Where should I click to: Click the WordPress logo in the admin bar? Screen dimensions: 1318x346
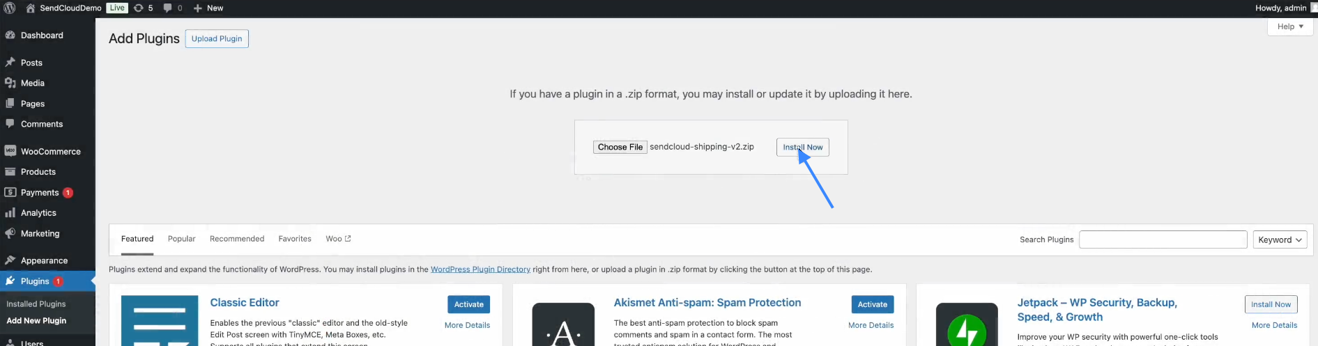[x=10, y=8]
